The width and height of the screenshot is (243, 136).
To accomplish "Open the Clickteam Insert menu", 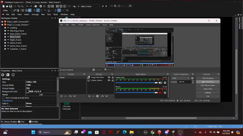I will (x=26, y=14).
